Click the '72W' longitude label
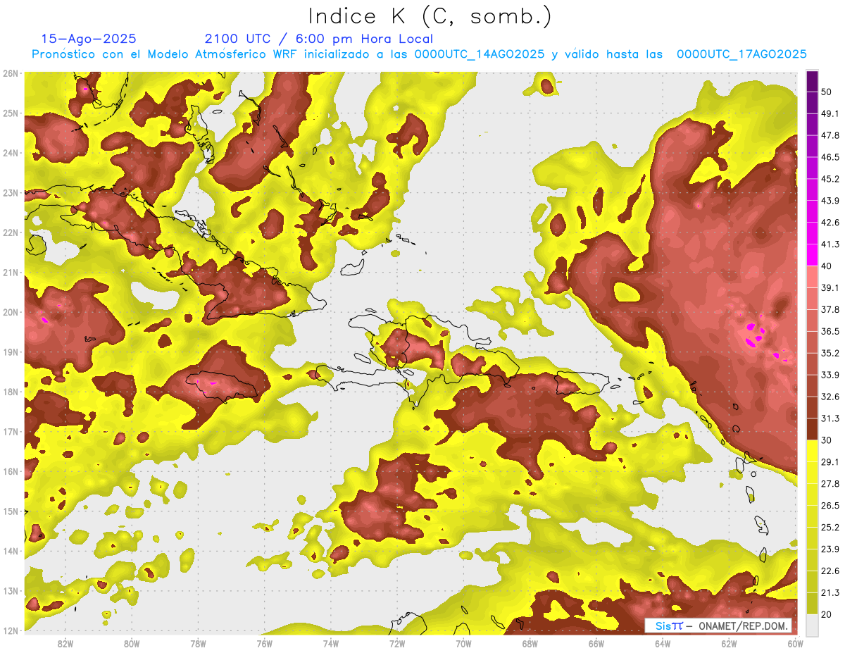The image size is (845, 653). [x=397, y=644]
